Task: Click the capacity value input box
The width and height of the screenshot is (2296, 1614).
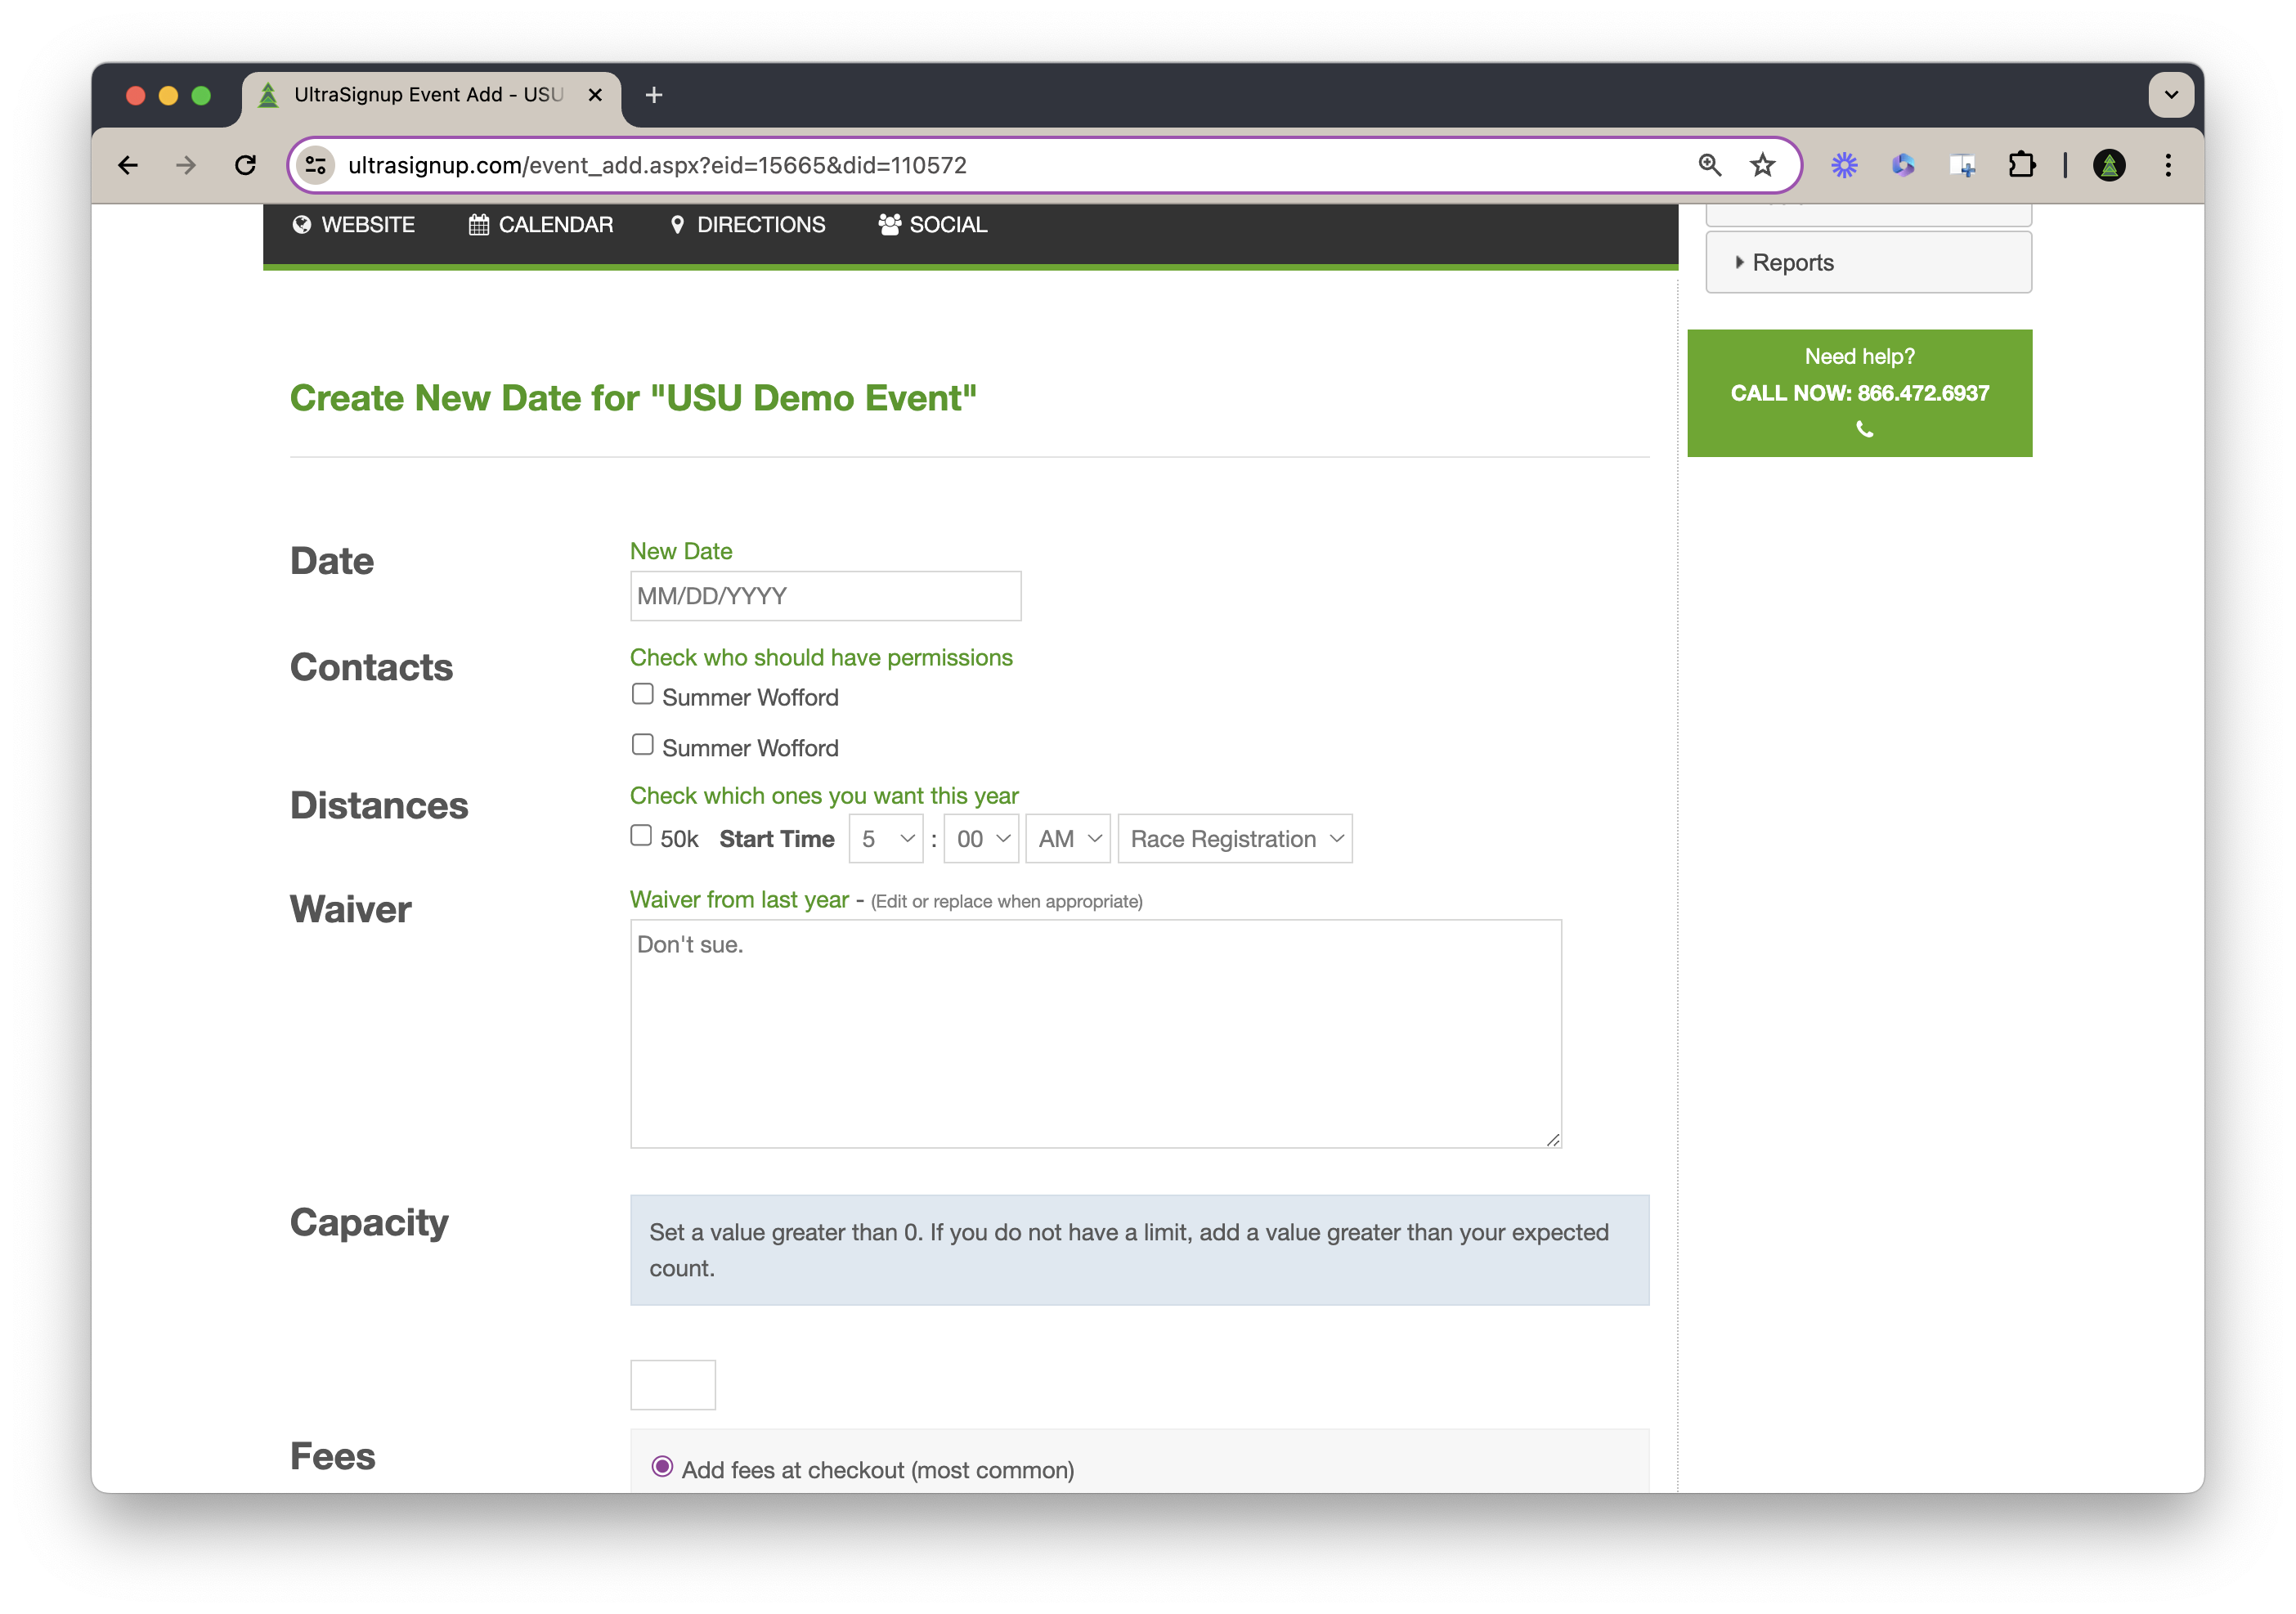Action: [x=673, y=1385]
